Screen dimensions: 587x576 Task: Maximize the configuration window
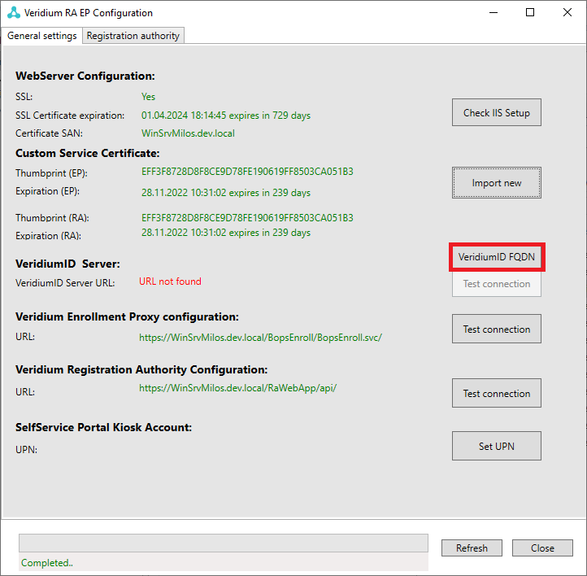click(530, 13)
